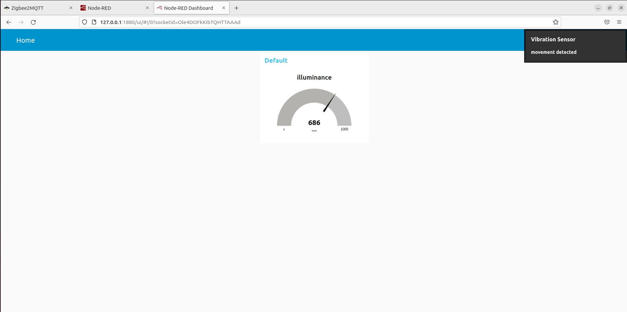Close the Node-RED tab

147,8
